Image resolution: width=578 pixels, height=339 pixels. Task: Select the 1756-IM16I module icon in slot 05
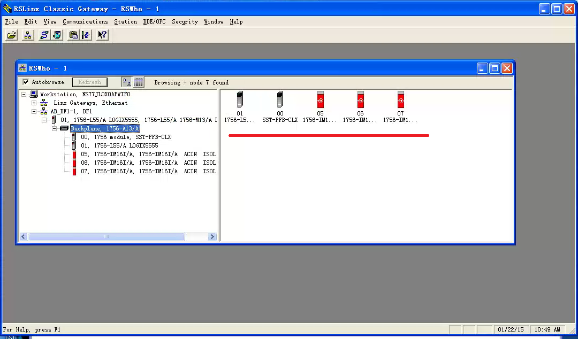coord(320,100)
